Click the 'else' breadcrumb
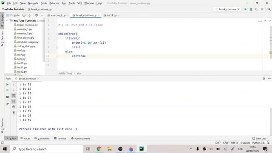The height and width of the screenshot is (153, 272). pos(79,74)
